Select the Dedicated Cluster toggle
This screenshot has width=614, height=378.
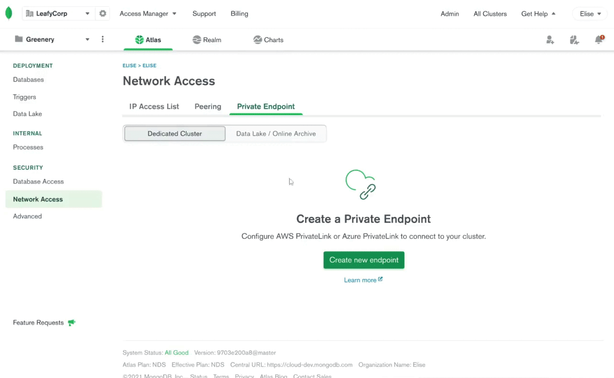(175, 133)
